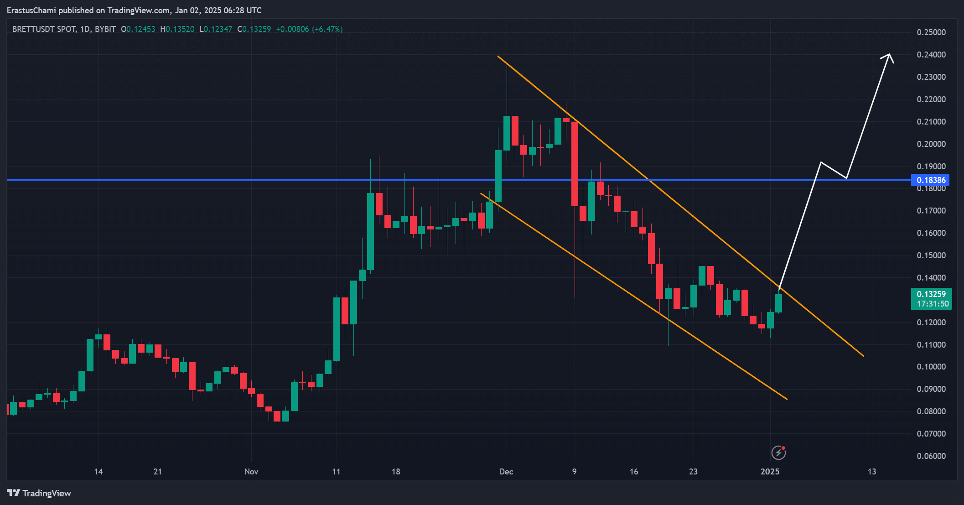Click the 0.24000 price axis value
The width and height of the screenshot is (964, 505).
(x=931, y=55)
